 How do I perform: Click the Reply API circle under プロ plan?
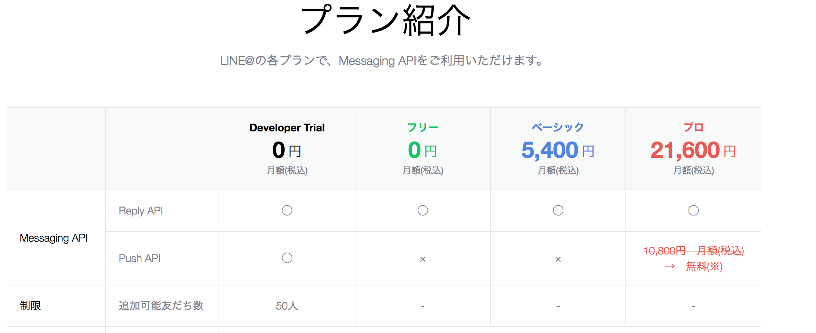point(693,210)
